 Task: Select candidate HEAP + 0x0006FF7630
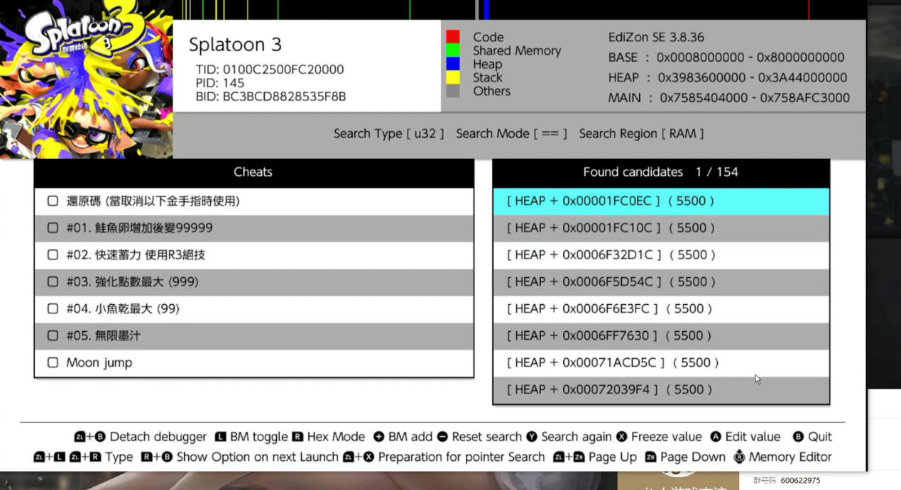[x=661, y=336]
